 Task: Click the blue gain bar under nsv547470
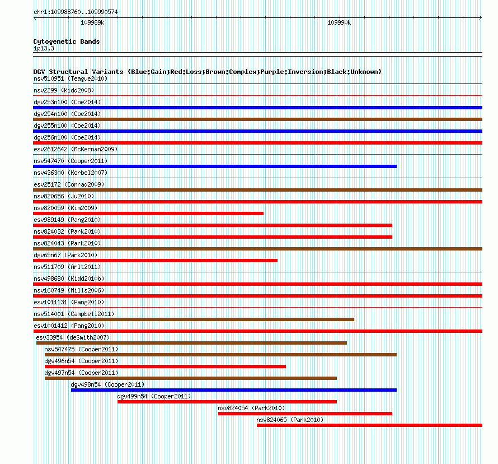215,166
